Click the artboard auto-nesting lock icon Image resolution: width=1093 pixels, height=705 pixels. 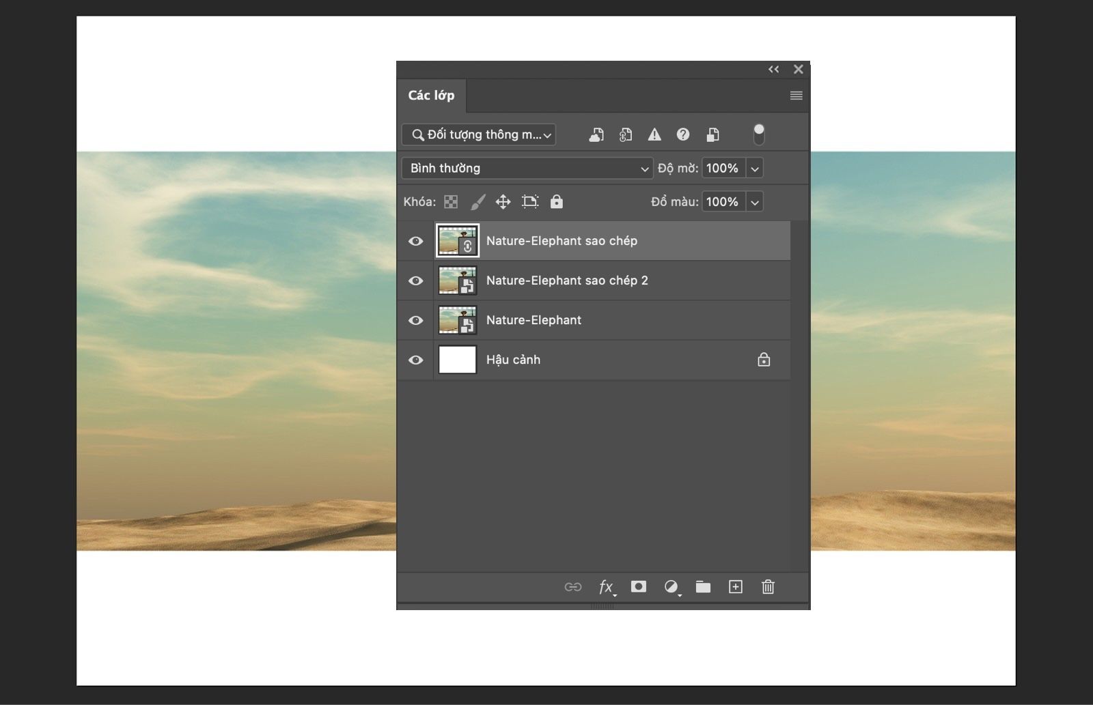530,202
